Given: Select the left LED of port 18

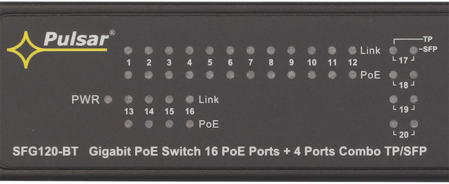Looking at the screenshot, I should (x=393, y=75).
